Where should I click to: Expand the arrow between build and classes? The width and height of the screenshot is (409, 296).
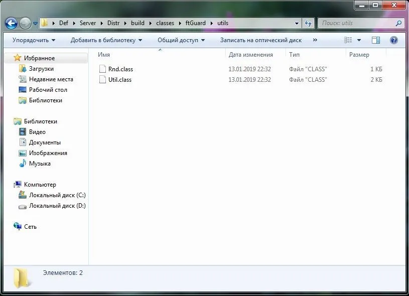[x=151, y=23]
